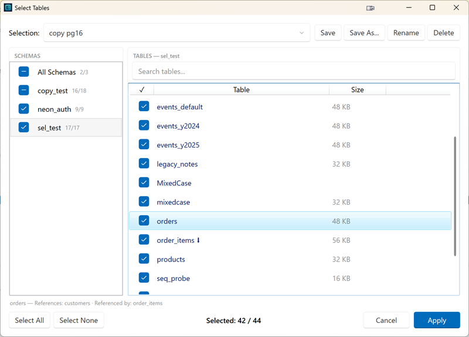469x337 pixels.
Task: Click the Delete button
Action: (444, 33)
